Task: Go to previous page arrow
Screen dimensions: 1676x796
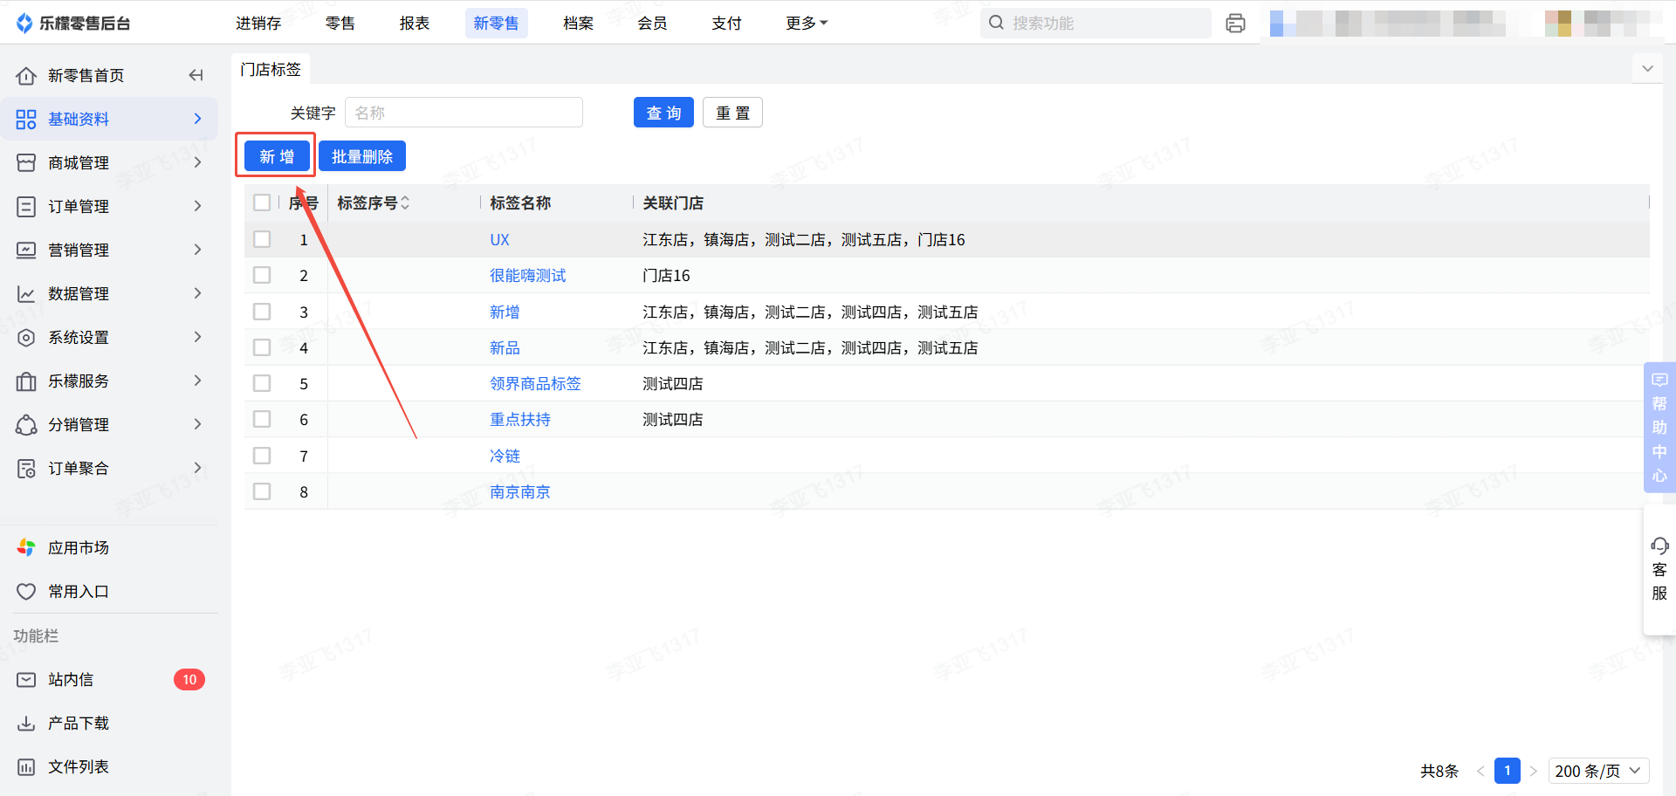Action: (1480, 771)
